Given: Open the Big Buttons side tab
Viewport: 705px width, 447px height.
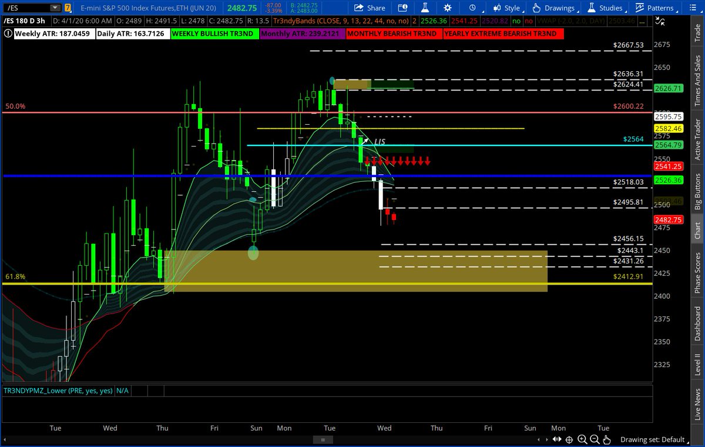Looking at the screenshot, I should coord(697,192).
